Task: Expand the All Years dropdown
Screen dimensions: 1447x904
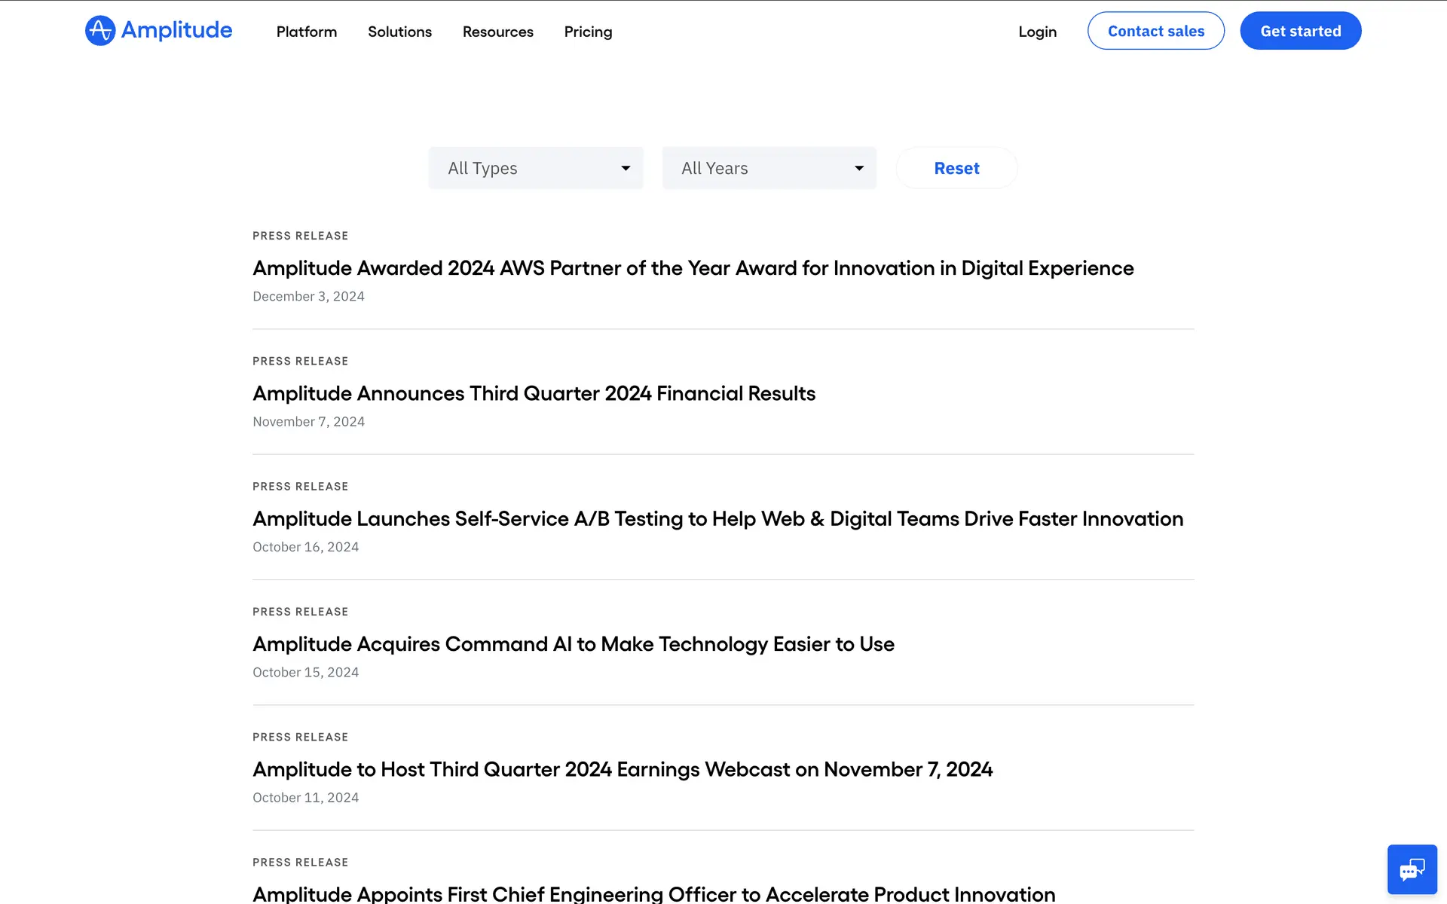Action: point(769,168)
